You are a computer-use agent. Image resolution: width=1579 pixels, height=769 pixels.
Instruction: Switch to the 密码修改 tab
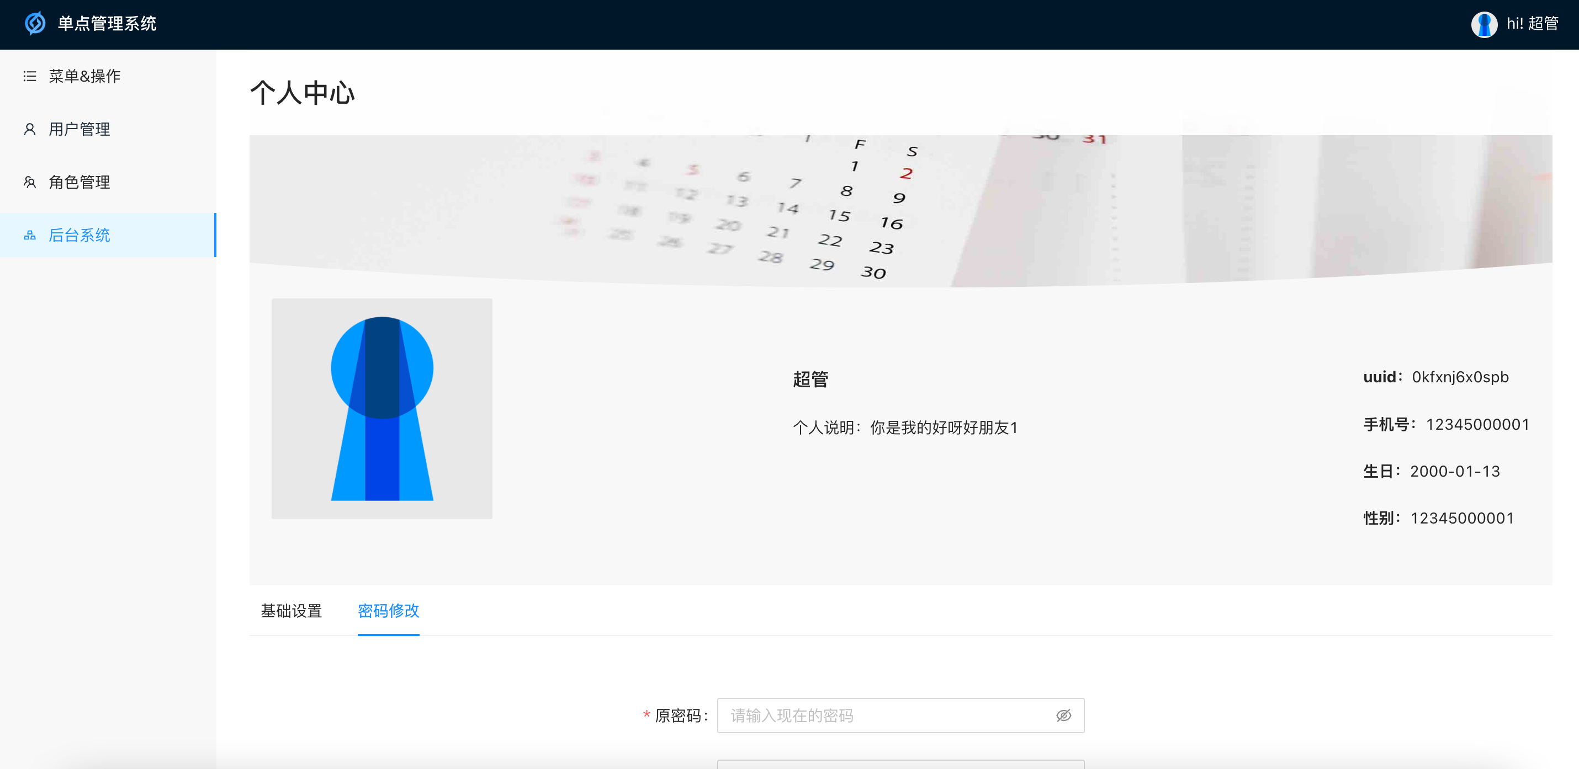tap(389, 611)
